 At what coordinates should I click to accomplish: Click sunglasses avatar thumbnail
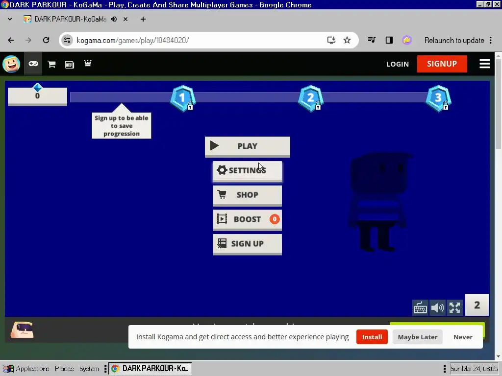[x=22, y=329]
